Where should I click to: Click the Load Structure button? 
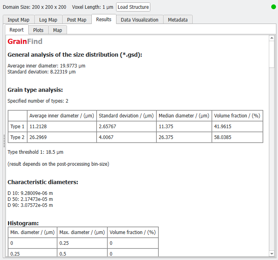(x=133, y=7)
